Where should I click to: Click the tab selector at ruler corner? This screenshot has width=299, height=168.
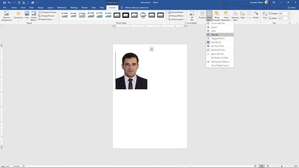1,26
